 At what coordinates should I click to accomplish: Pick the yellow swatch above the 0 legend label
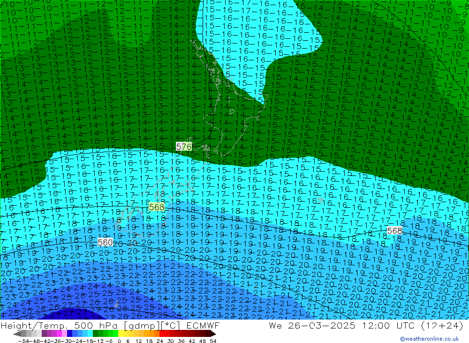121,334
